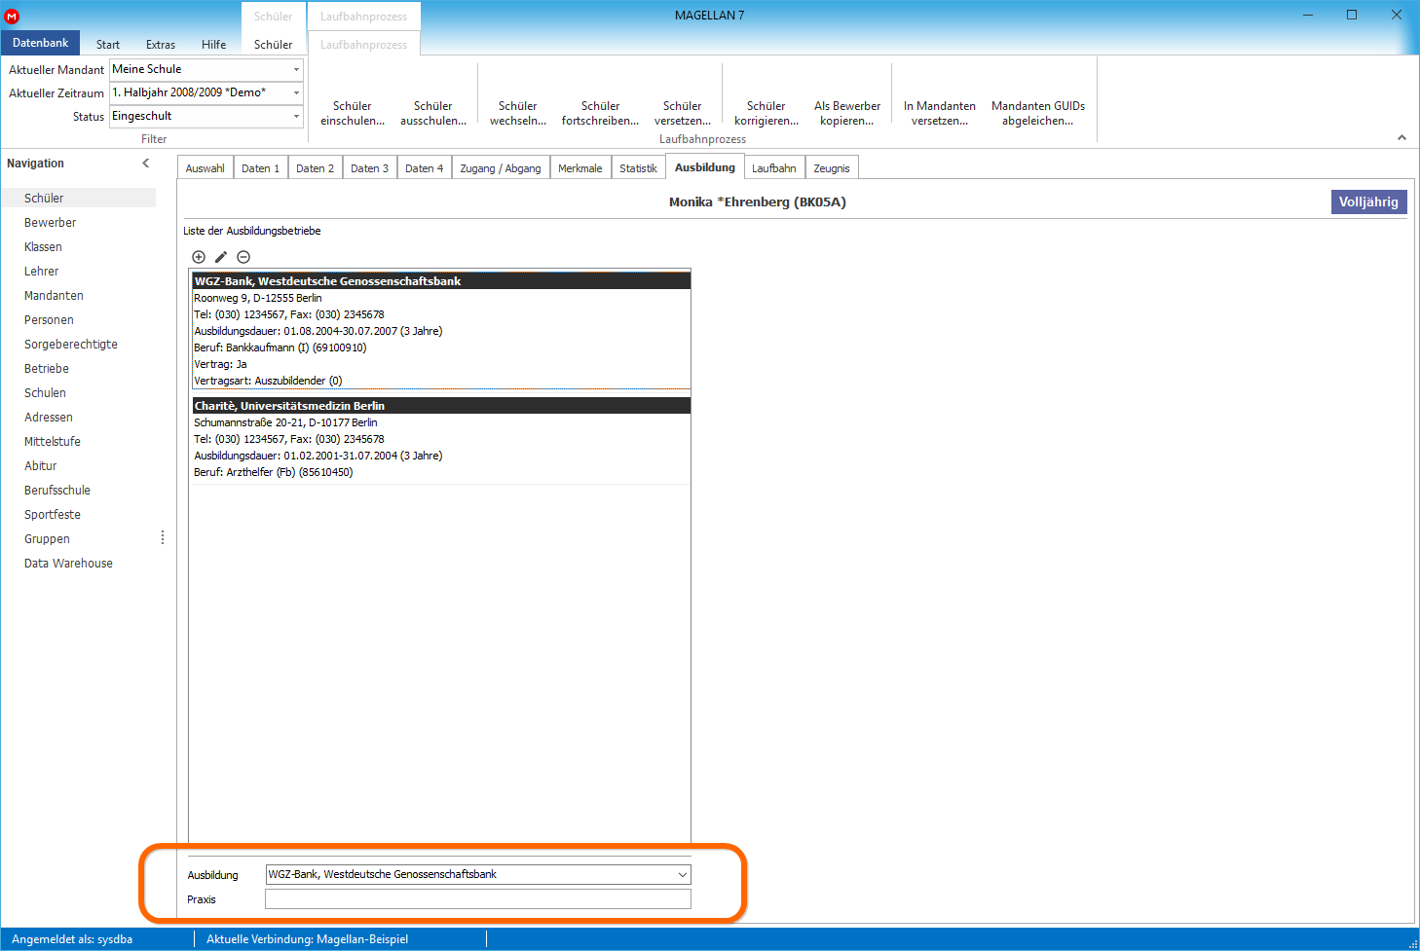Click the red MAGELLAN app icon
This screenshot has height=951, width=1420.
12,16
